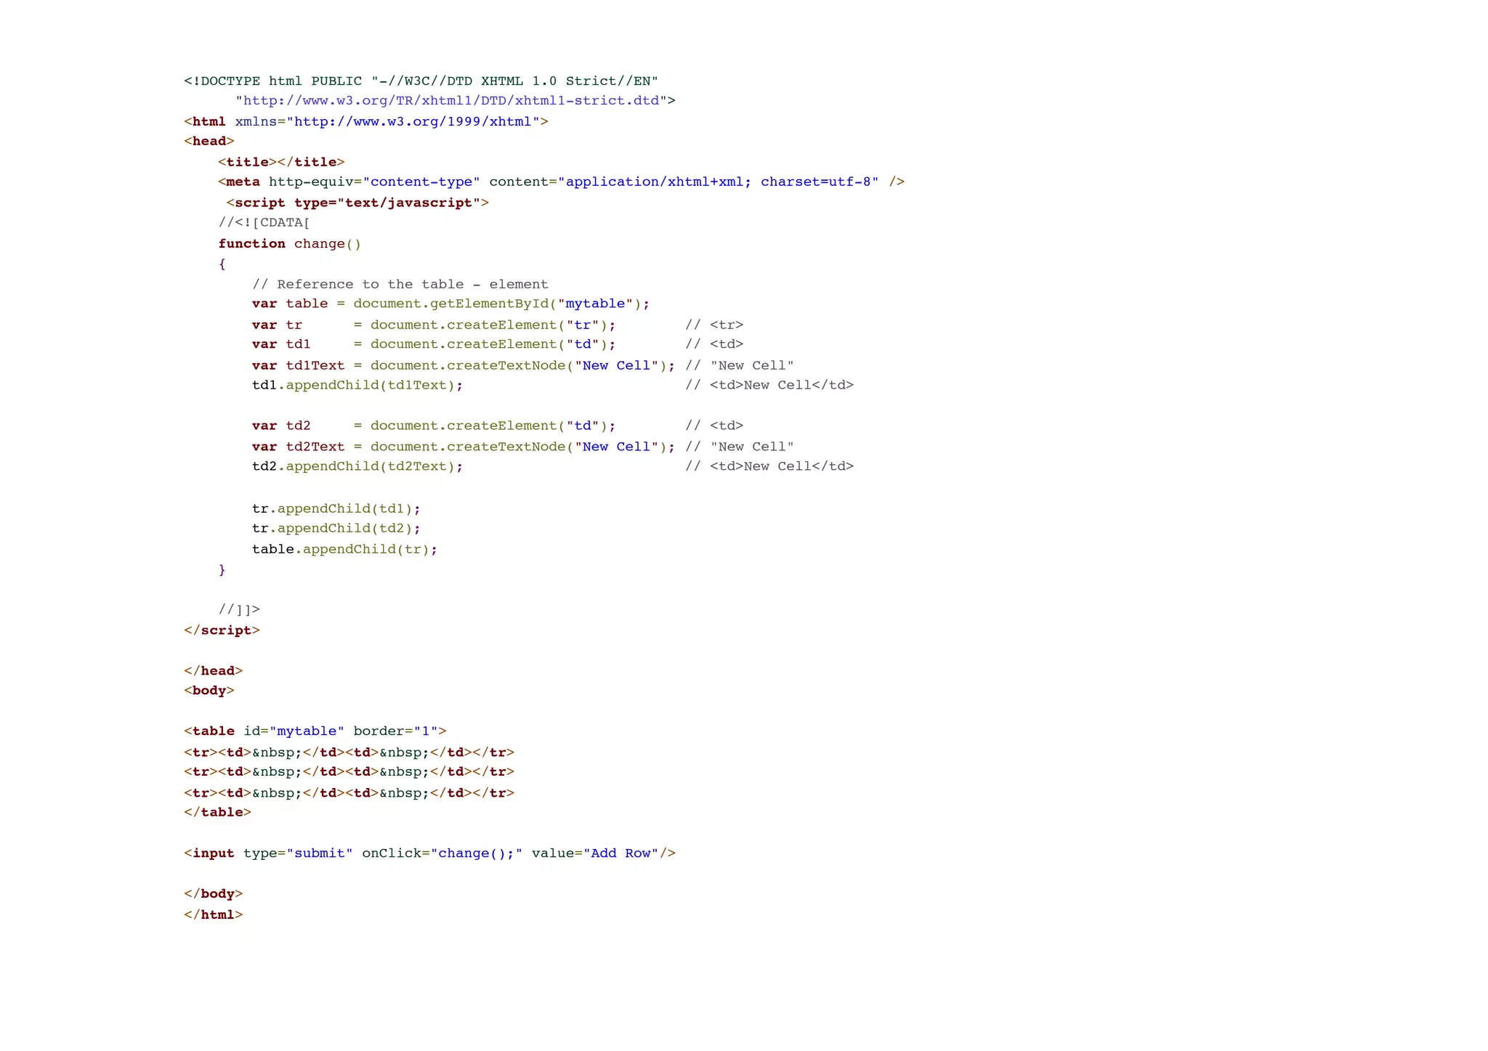
Task: Select the html xmlns opening tag
Action: (x=366, y=121)
